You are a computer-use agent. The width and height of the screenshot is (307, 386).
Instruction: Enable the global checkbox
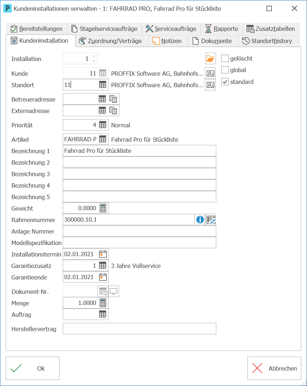click(x=225, y=70)
